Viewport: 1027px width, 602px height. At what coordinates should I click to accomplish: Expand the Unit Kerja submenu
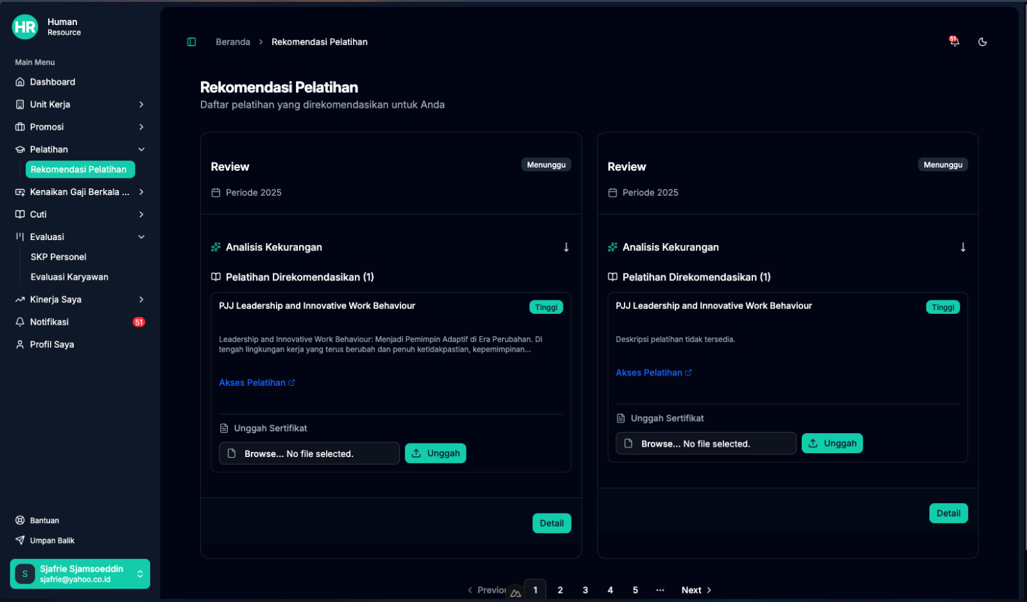tap(141, 105)
